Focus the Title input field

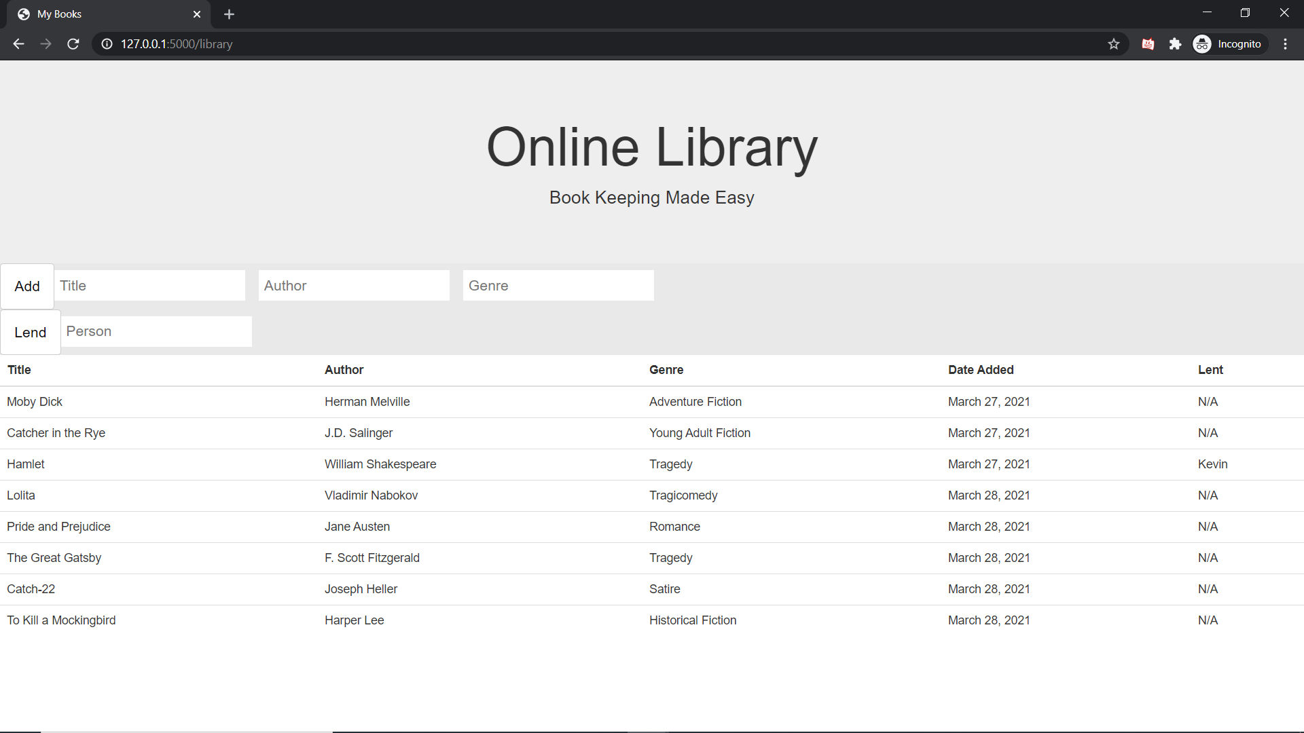(x=149, y=286)
